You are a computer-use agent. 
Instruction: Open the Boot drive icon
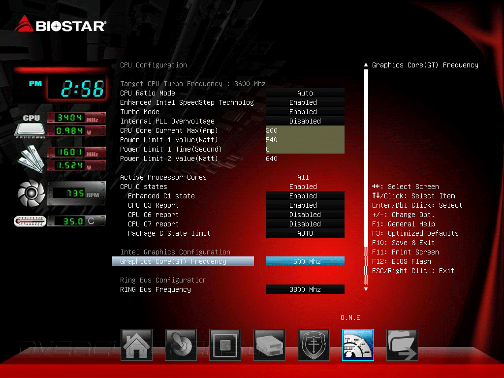tap(269, 345)
